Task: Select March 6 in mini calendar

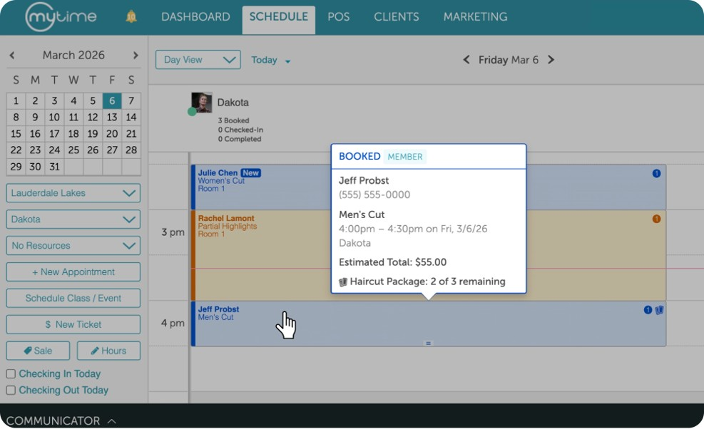Action: pos(112,100)
